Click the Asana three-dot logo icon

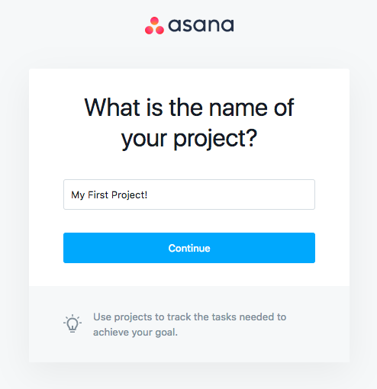point(154,25)
